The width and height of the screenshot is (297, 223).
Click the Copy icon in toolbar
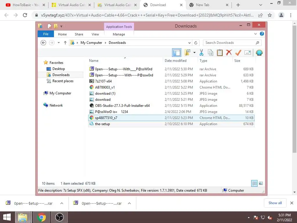pos(211,53)
